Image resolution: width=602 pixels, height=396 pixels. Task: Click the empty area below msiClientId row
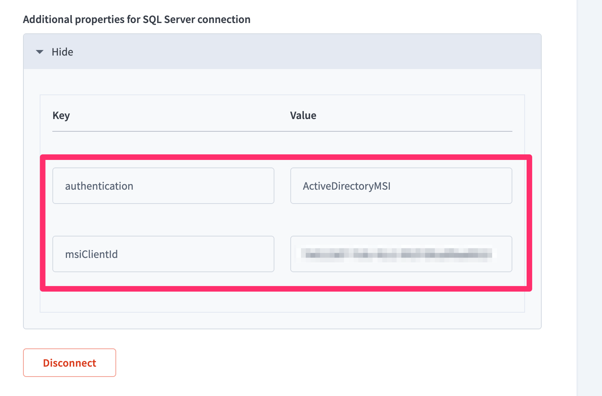coord(282,302)
